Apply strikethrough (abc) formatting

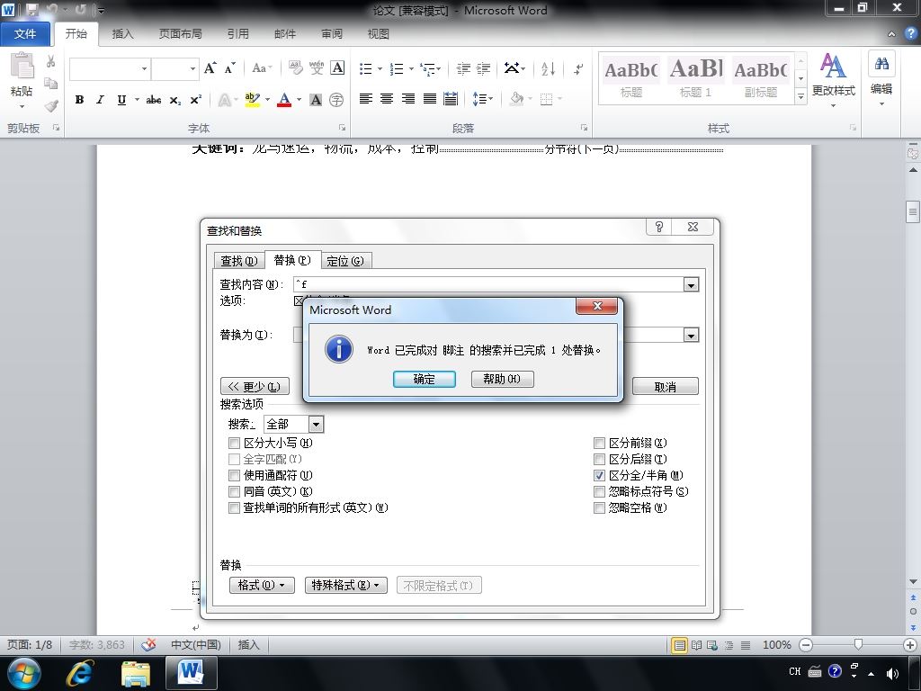tap(154, 99)
